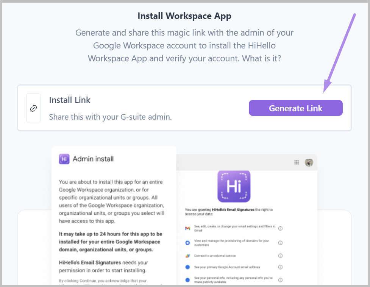Click info icon for primary Google Account email
Viewport: 370px width, 287px height.
pyautogui.click(x=280, y=267)
